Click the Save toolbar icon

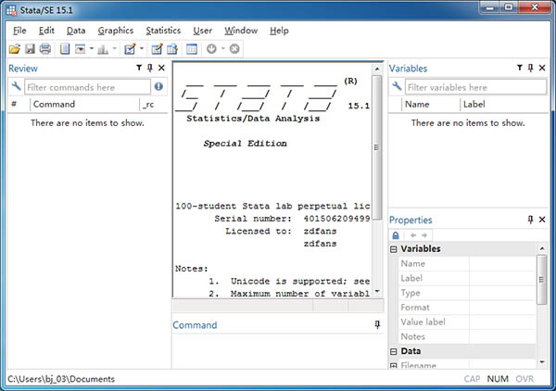(x=30, y=48)
